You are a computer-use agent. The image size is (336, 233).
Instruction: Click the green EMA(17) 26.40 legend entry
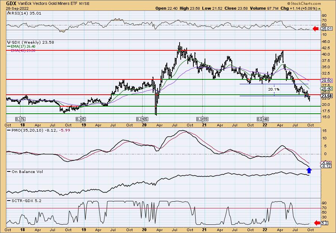point(21,47)
